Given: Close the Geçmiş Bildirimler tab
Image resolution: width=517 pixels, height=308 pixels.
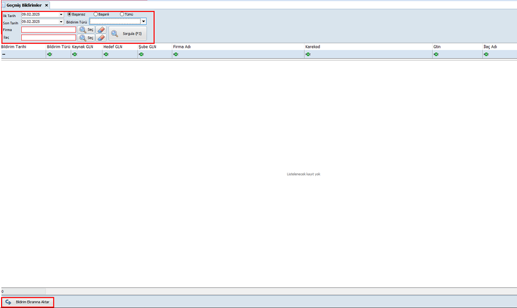Looking at the screenshot, I should pos(47,5).
